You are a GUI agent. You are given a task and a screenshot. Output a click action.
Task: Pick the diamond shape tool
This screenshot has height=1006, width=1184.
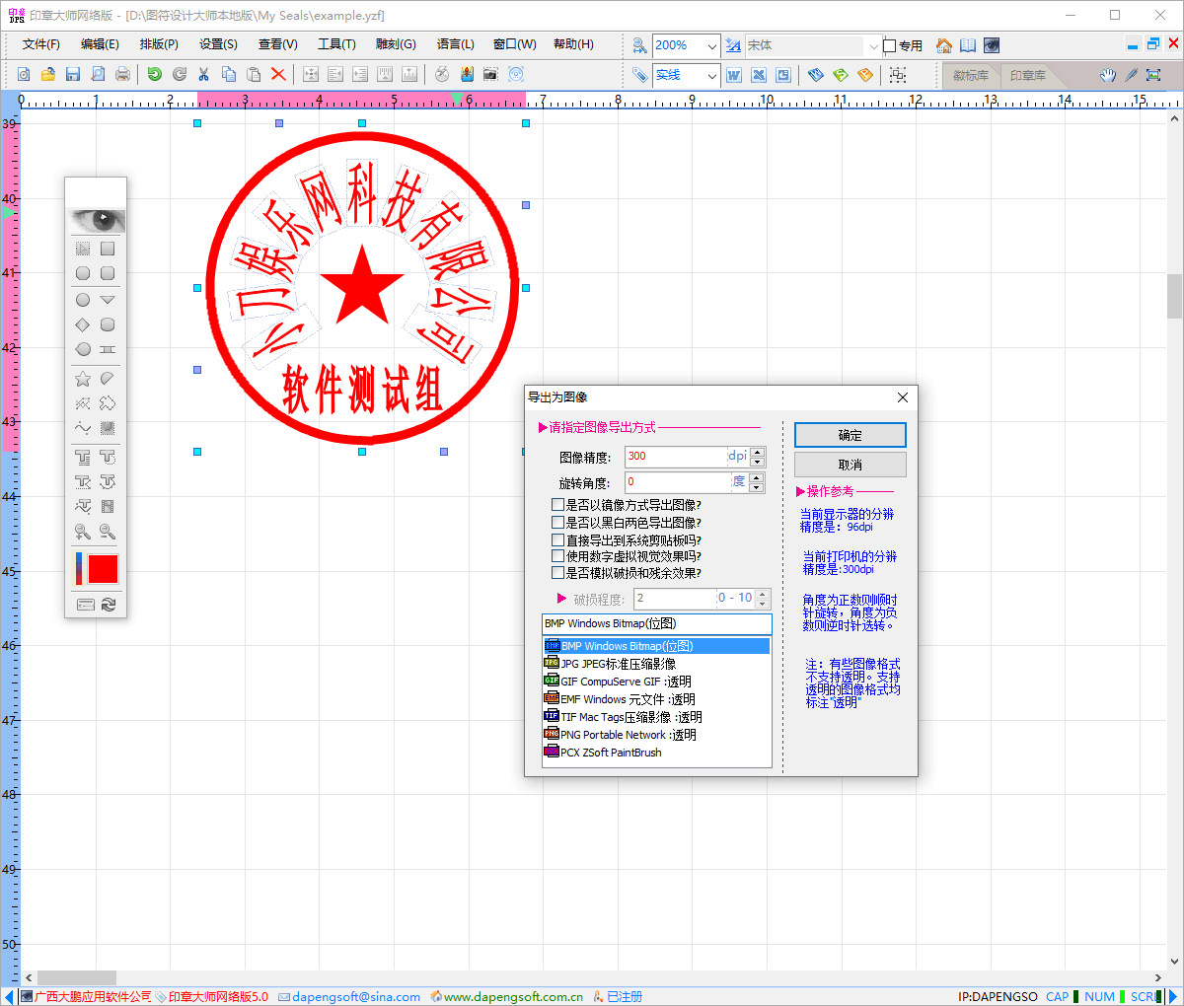83,324
